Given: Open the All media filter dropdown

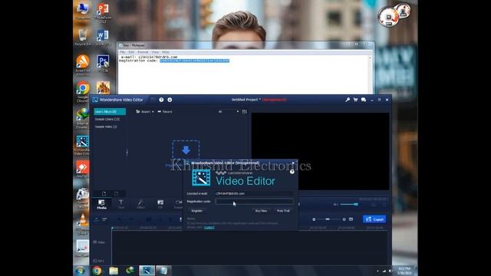Looking at the screenshot, I should 229,111.
